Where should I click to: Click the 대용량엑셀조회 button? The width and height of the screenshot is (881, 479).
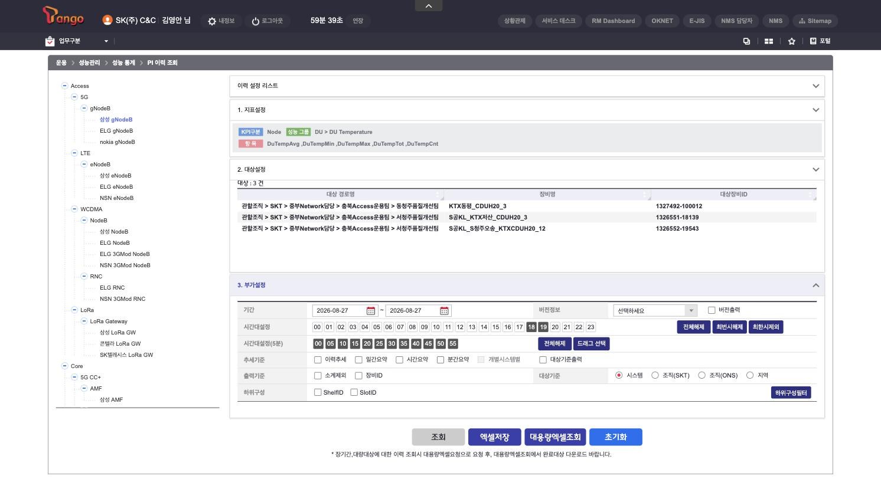[x=555, y=437]
